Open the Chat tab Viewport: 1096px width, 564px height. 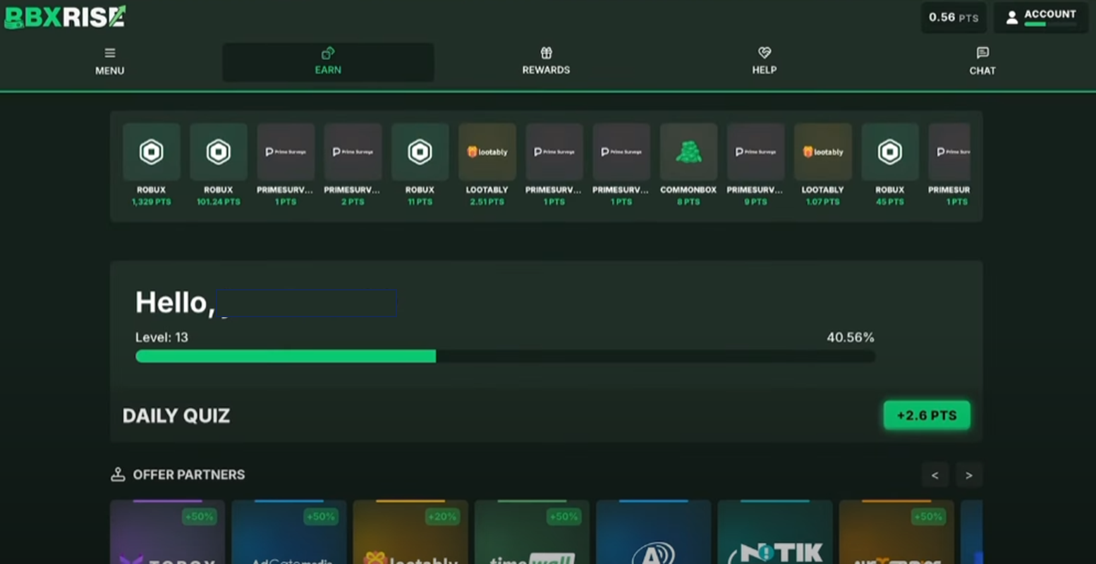(982, 62)
